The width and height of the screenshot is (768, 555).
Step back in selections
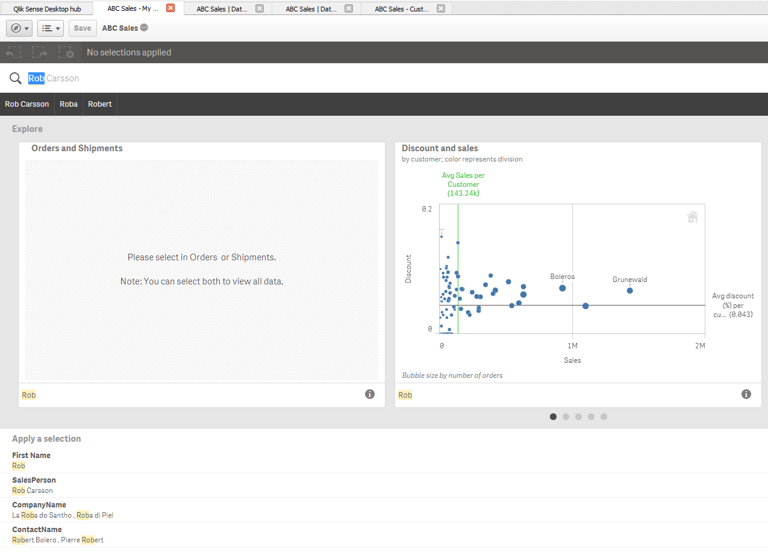click(x=13, y=52)
